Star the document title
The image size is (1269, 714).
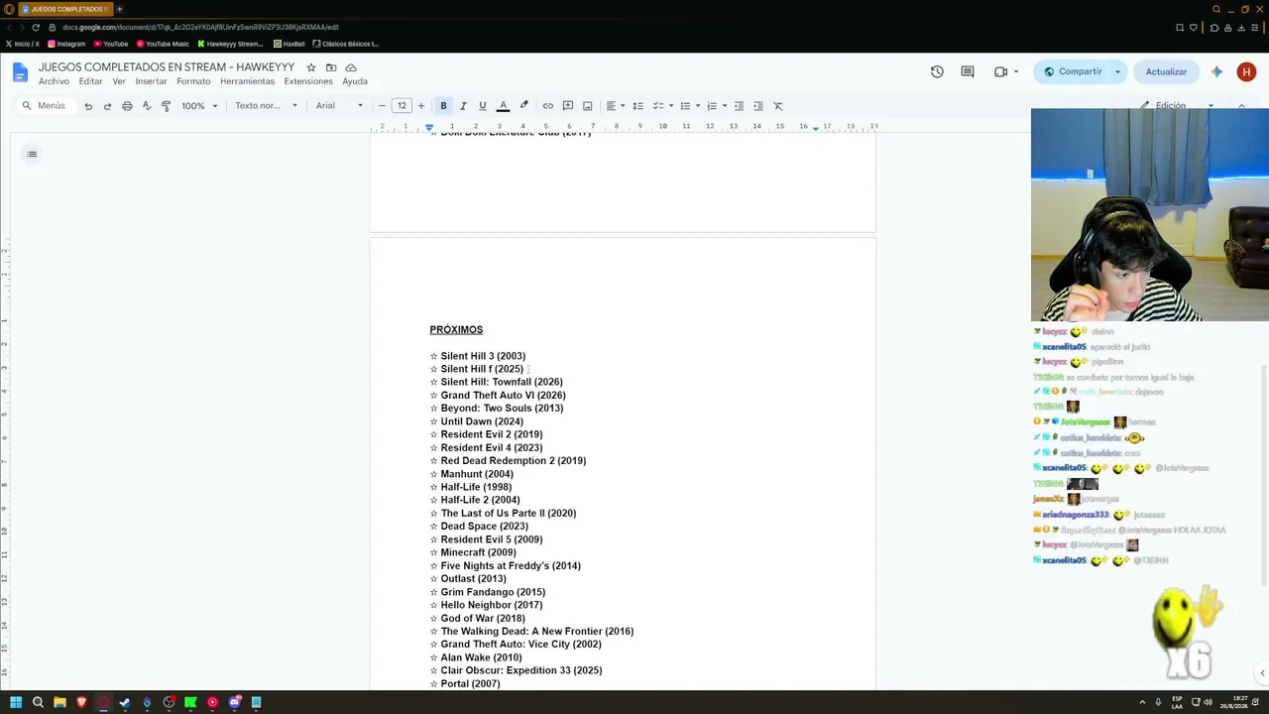(x=311, y=67)
